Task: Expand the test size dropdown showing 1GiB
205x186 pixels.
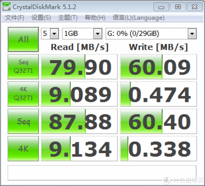Action: click(x=98, y=34)
